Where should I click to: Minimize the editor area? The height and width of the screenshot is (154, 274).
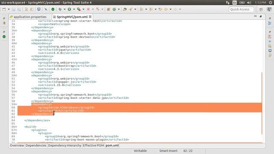tap(255, 16)
